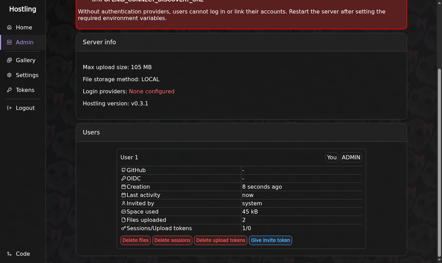The image size is (442, 263).
Task: Click the Admin server icon in sidebar
Action: click(9, 42)
